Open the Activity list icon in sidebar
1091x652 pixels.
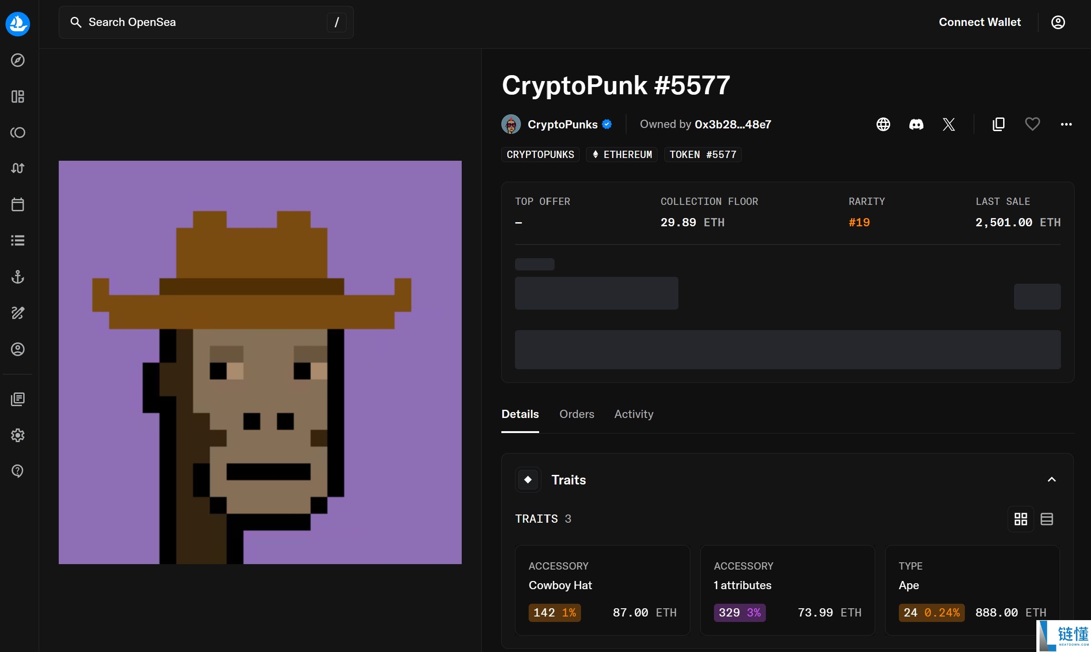click(x=18, y=240)
